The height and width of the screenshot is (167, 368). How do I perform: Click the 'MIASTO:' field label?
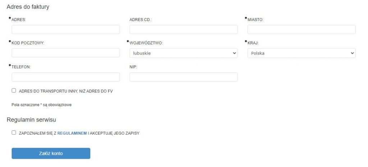pos(256,19)
